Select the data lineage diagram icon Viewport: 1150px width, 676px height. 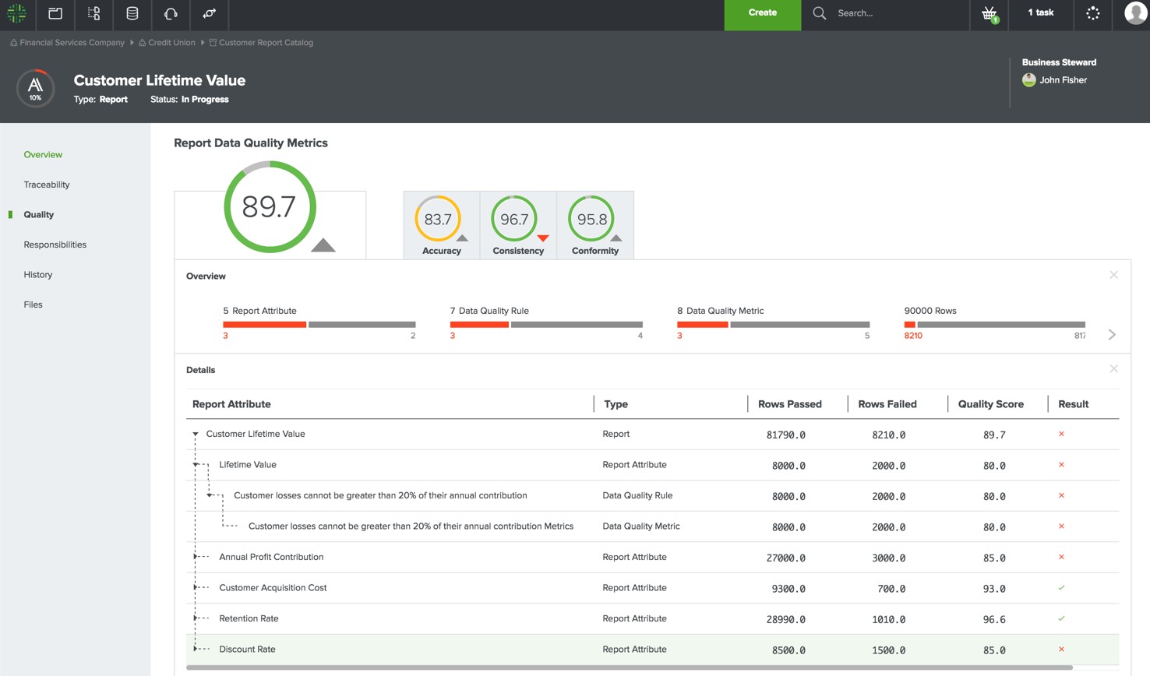(93, 13)
